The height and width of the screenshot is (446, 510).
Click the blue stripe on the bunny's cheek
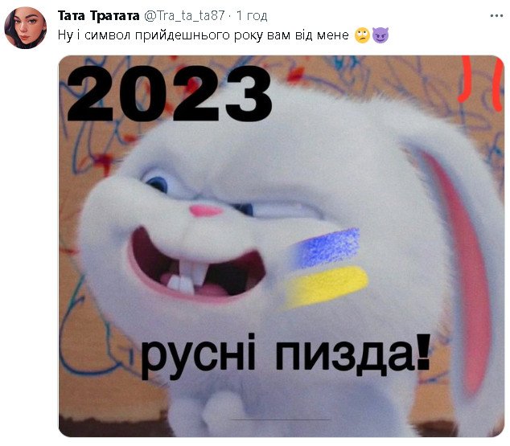tap(327, 246)
